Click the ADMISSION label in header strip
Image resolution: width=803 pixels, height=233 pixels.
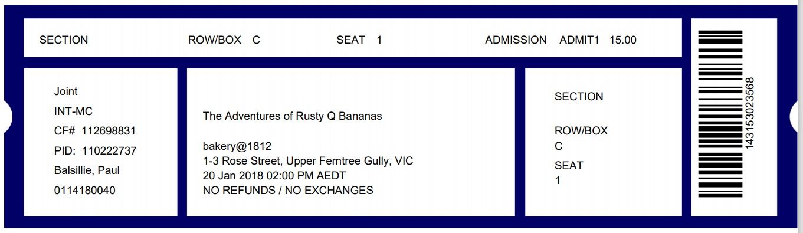coord(516,40)
